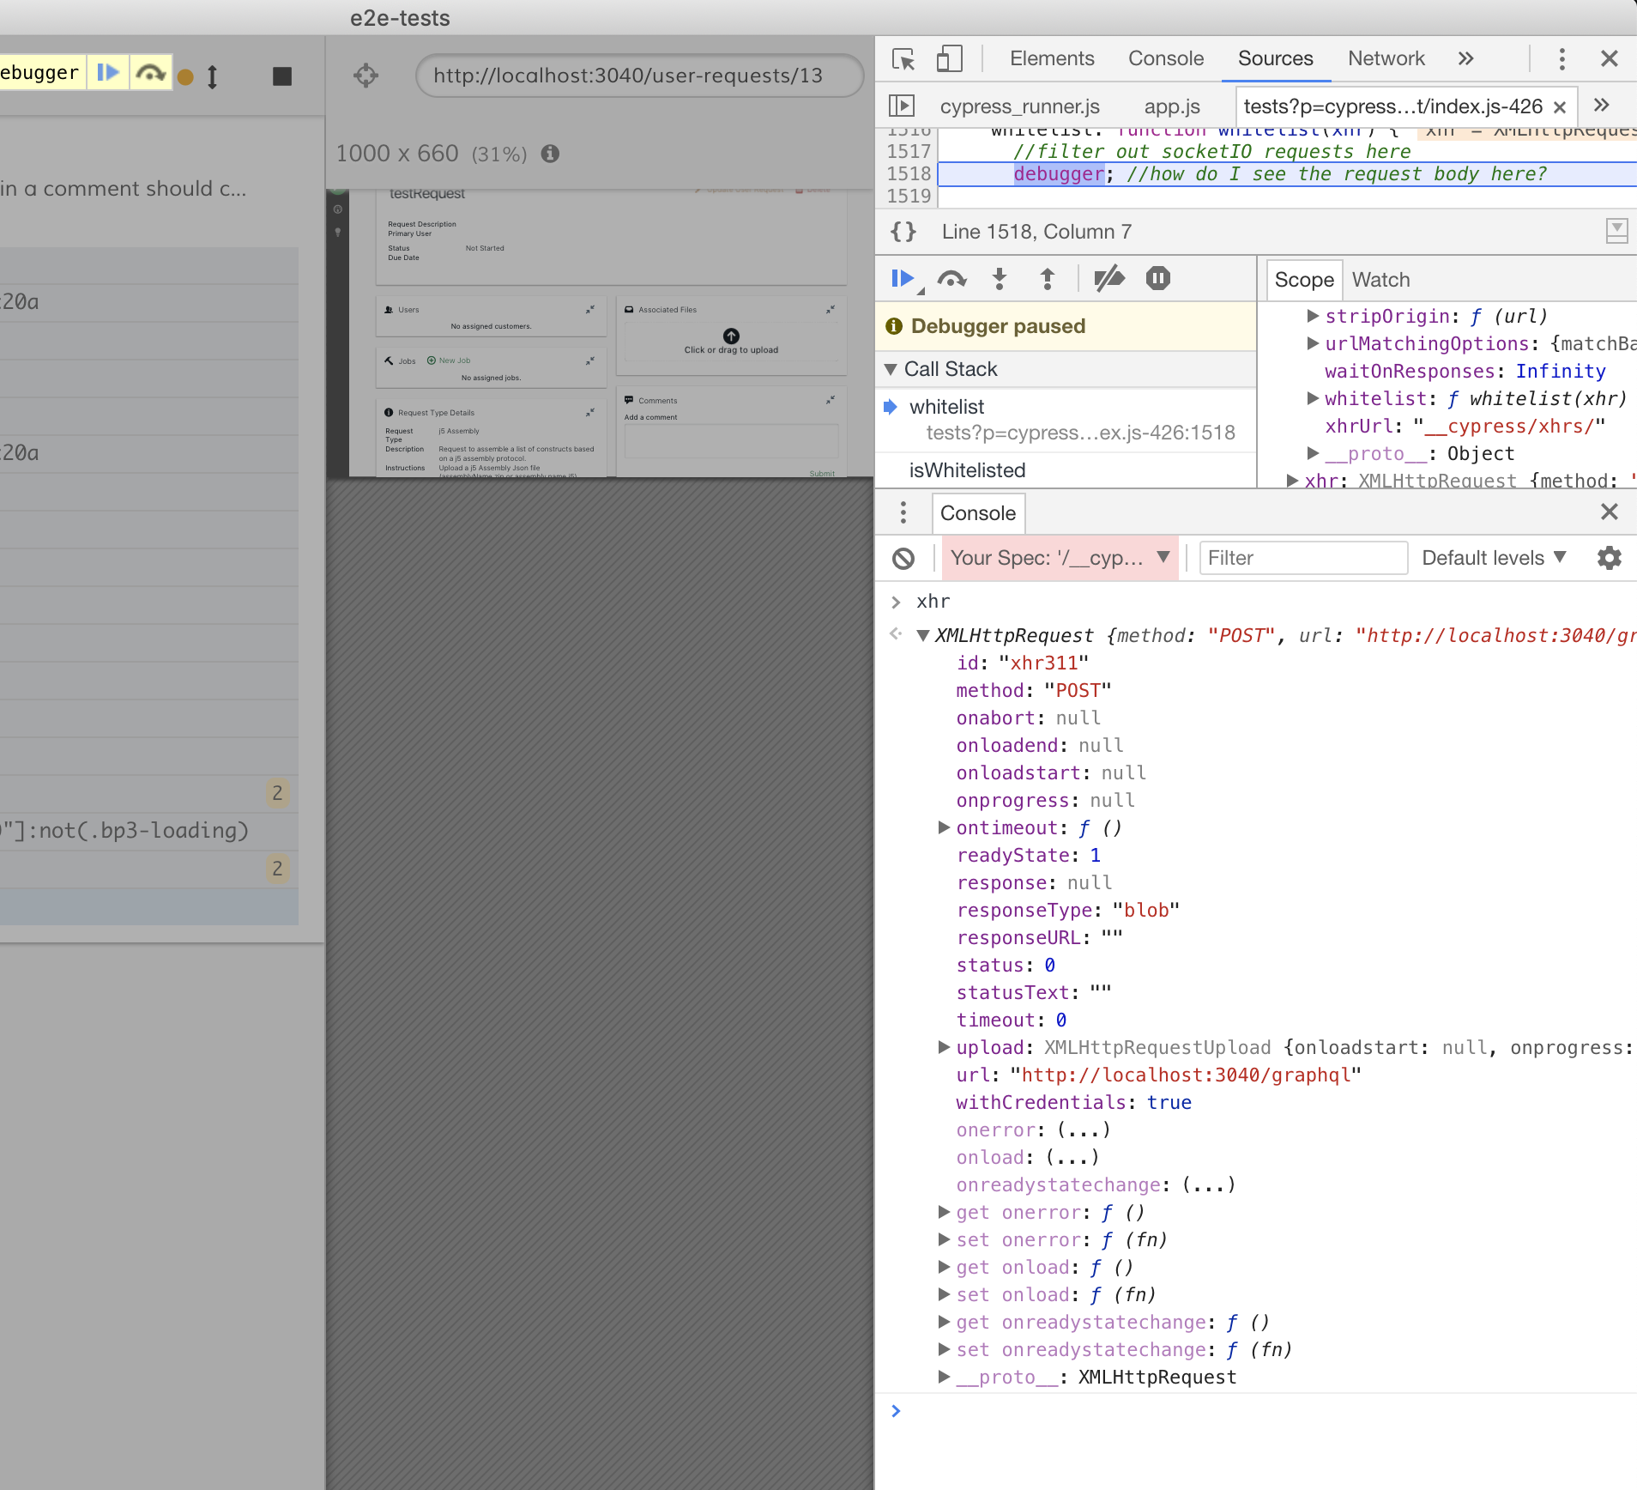Clear the console messages
The width and height of the screenshot is (1637, 1490).
click(x=904, y=558)
